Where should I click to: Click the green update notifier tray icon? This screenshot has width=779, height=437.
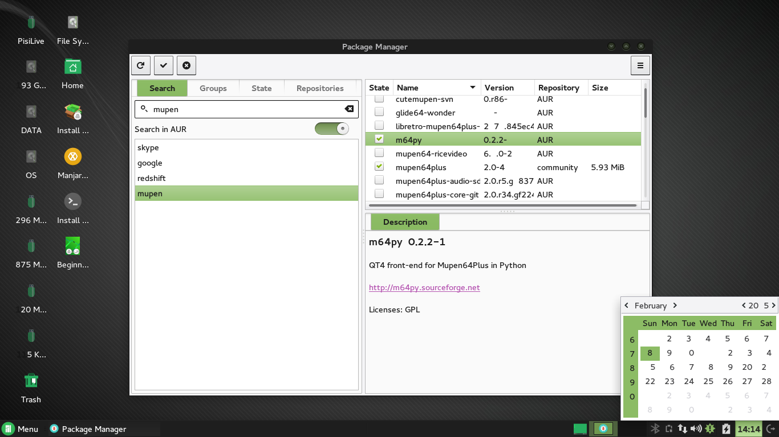coord(710,428)
